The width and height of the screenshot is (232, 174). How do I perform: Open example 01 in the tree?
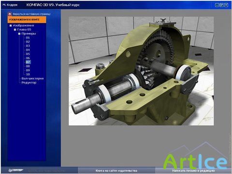click(28, 38)
